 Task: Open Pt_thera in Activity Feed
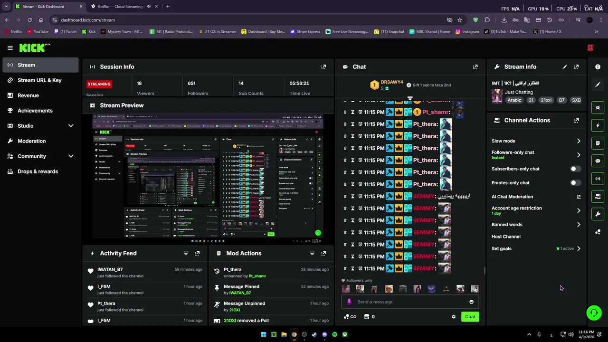[106, 304]
